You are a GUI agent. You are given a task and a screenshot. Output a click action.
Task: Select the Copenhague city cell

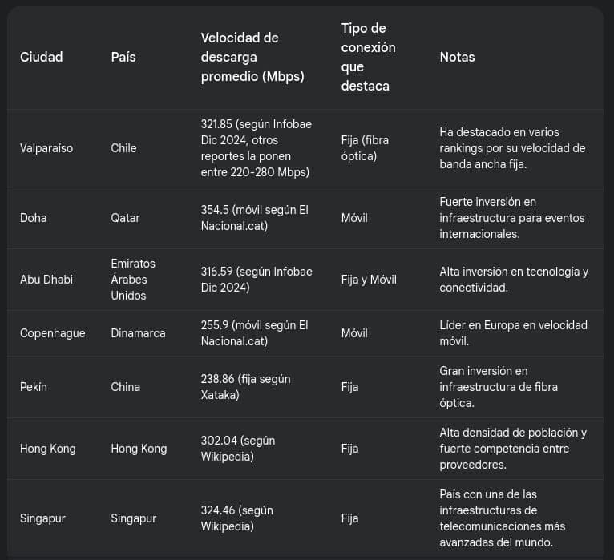[52, 333]
